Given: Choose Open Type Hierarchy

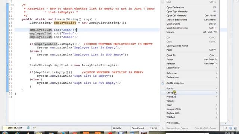Looking at the screenshot, I should (190, 12).
